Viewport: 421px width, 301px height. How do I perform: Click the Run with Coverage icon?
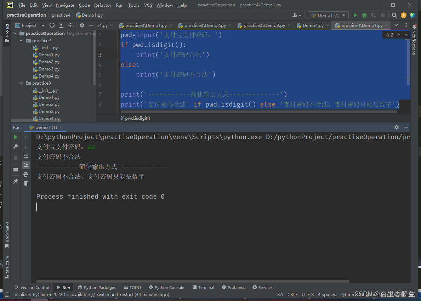[374, 15]
